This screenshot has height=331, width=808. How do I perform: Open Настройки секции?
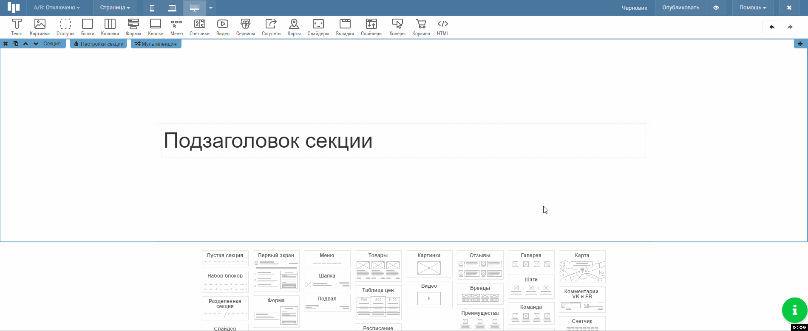point(98,44)
